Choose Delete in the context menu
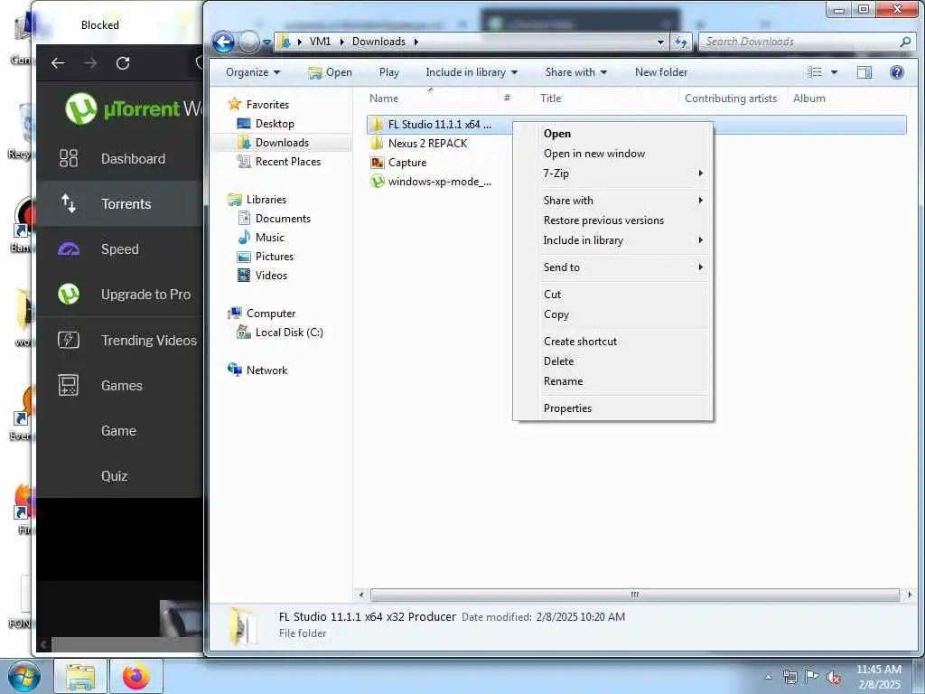925x694 pixels. (558, 361)
